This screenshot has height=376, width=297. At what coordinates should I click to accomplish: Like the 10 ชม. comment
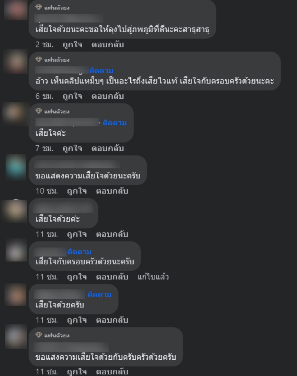77,191
